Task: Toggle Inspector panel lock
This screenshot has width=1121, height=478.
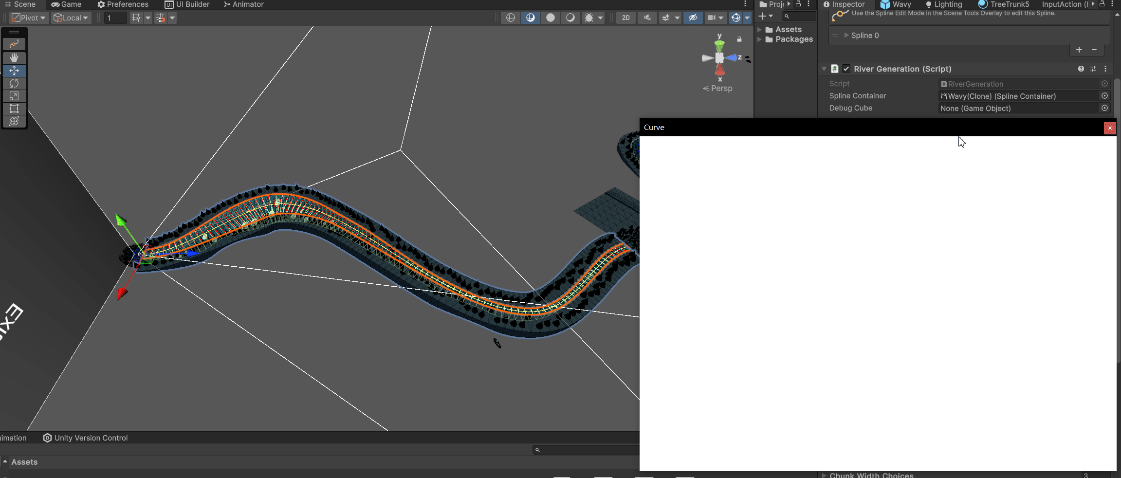Action: 1102,4
